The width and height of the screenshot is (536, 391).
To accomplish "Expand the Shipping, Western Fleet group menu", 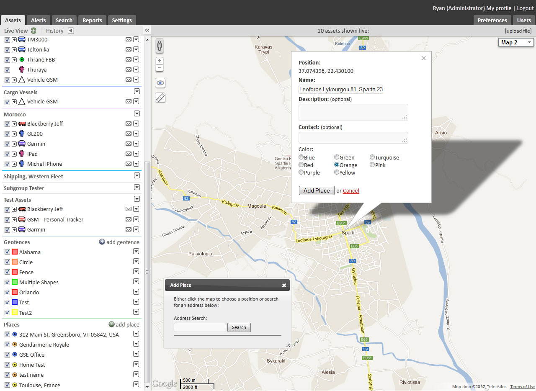I will (137, 176).
